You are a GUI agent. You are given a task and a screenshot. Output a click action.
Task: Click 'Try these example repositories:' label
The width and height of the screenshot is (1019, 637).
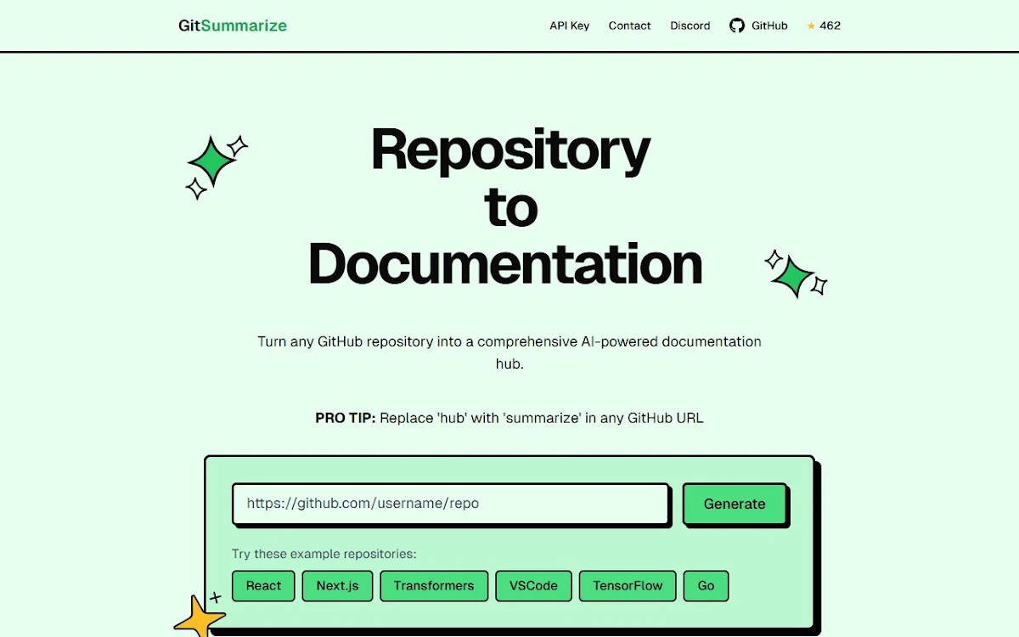coord(324,554)
